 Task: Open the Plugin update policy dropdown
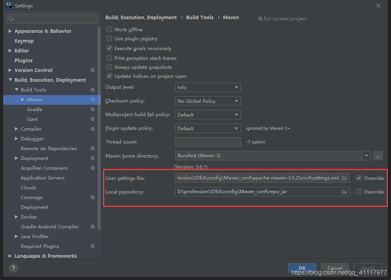pos(208,128)
